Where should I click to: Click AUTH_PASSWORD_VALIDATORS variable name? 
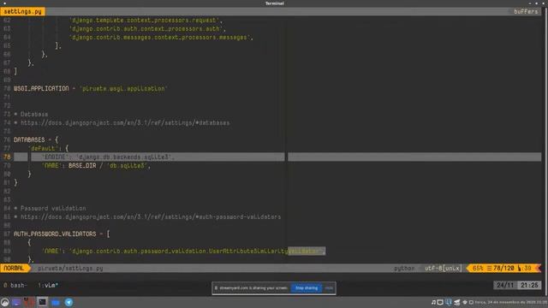pos(55,234)
